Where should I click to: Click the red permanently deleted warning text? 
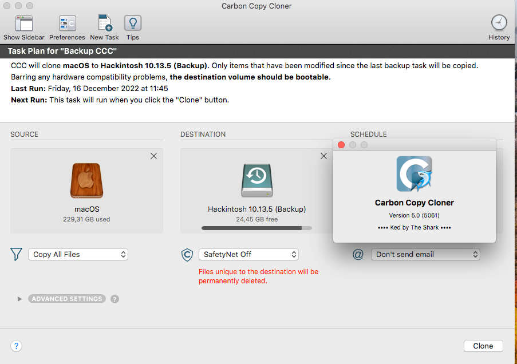click(258, 276)
